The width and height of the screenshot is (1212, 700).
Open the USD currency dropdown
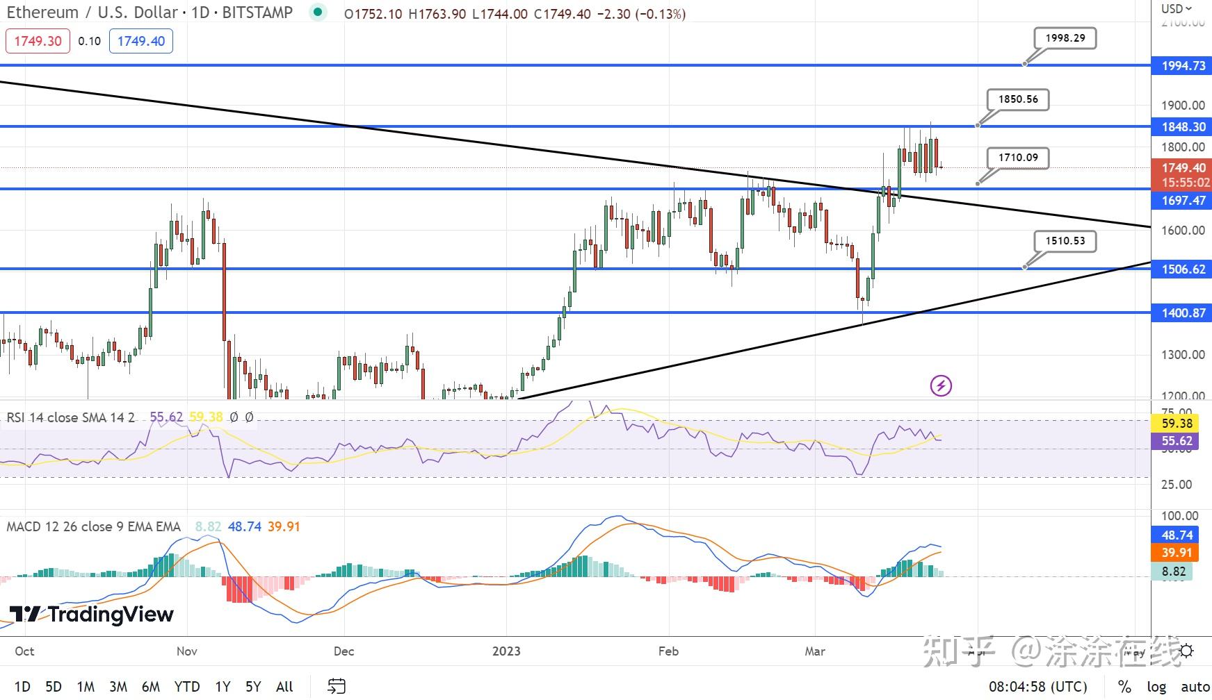point(1177,8)
